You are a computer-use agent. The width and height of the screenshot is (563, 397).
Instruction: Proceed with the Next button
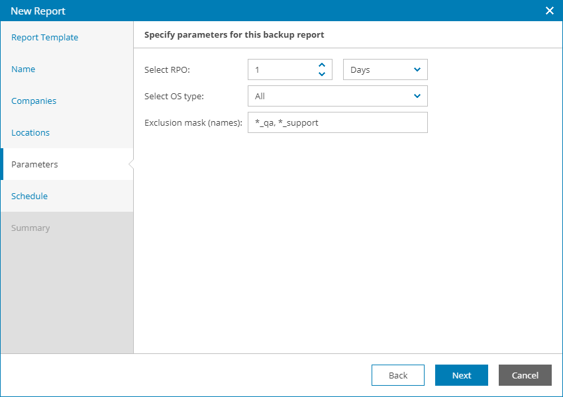[x=462, y=375]
